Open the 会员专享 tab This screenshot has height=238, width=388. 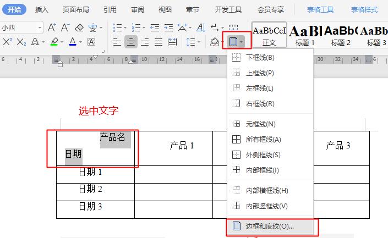coord(271,10)
